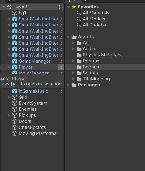Select the Checkpoints object in hierarchy
This screenshot has width=145, height=171.
point(32,127)
